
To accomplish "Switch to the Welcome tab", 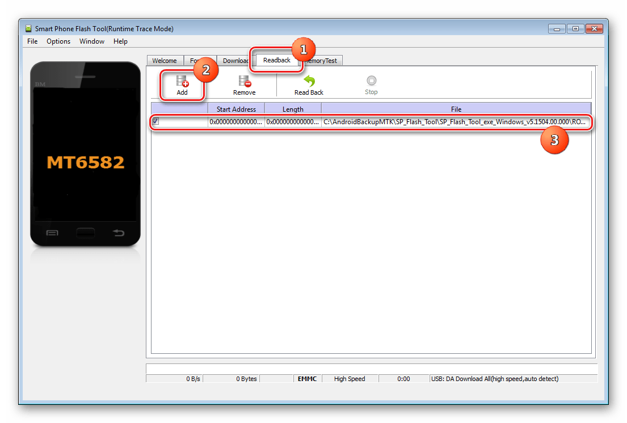I will click(165, 60).
